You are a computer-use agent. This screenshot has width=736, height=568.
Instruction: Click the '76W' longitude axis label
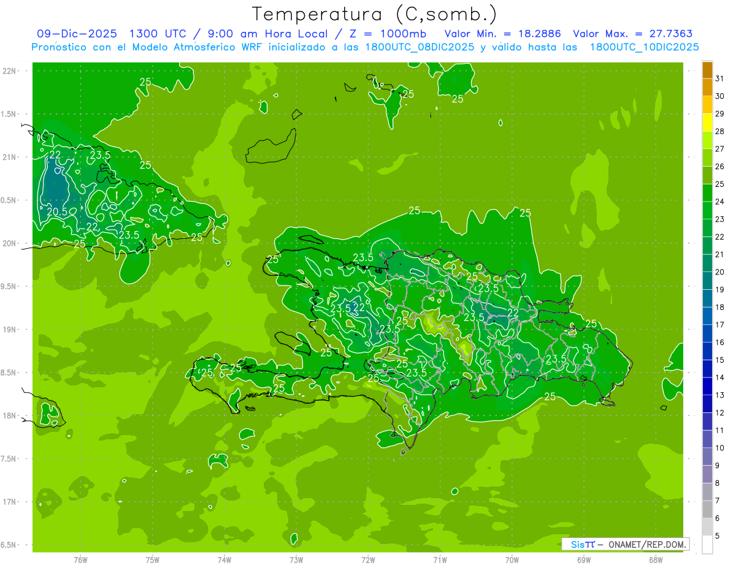click(x=80, y=559)
